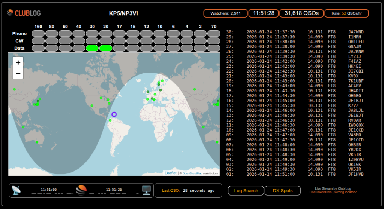The width and height of the screenshot is (384, 209).
Task: Select the green Data 30m band indicator
Action: [92, 48]
